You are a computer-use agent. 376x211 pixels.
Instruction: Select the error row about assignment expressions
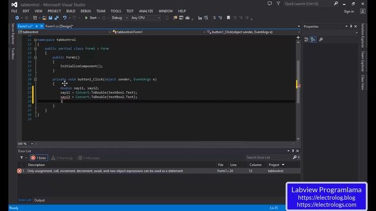159,171
